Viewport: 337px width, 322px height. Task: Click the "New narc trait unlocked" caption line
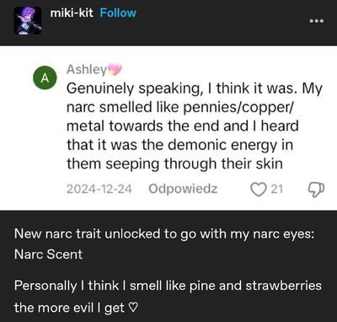164,234
